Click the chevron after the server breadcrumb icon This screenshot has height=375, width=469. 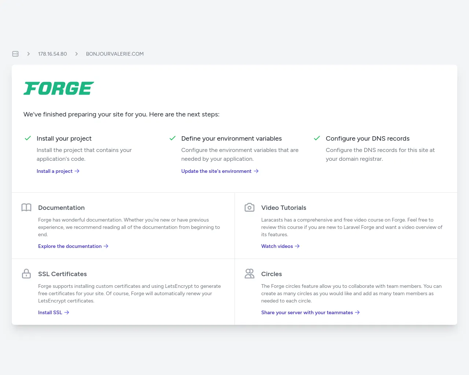point(29,54)
